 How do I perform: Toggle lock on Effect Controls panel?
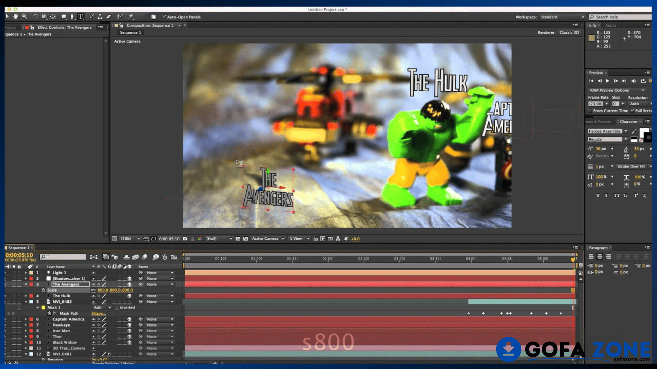tap(32, 27)
